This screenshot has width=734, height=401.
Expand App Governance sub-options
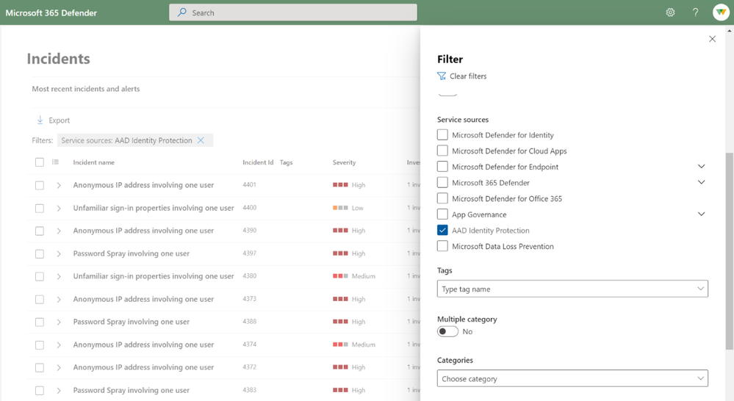[701, 214]
